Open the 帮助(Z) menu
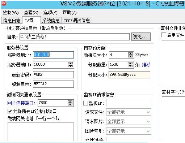185x143 pixels. 70,13
